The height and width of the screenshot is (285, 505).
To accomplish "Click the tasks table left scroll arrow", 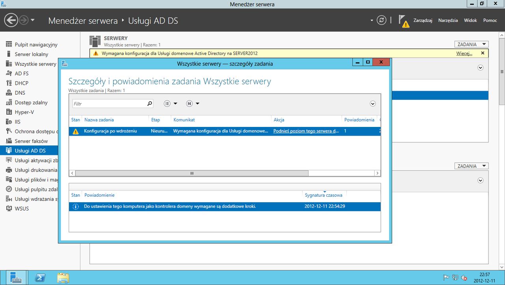I will 72,173.
